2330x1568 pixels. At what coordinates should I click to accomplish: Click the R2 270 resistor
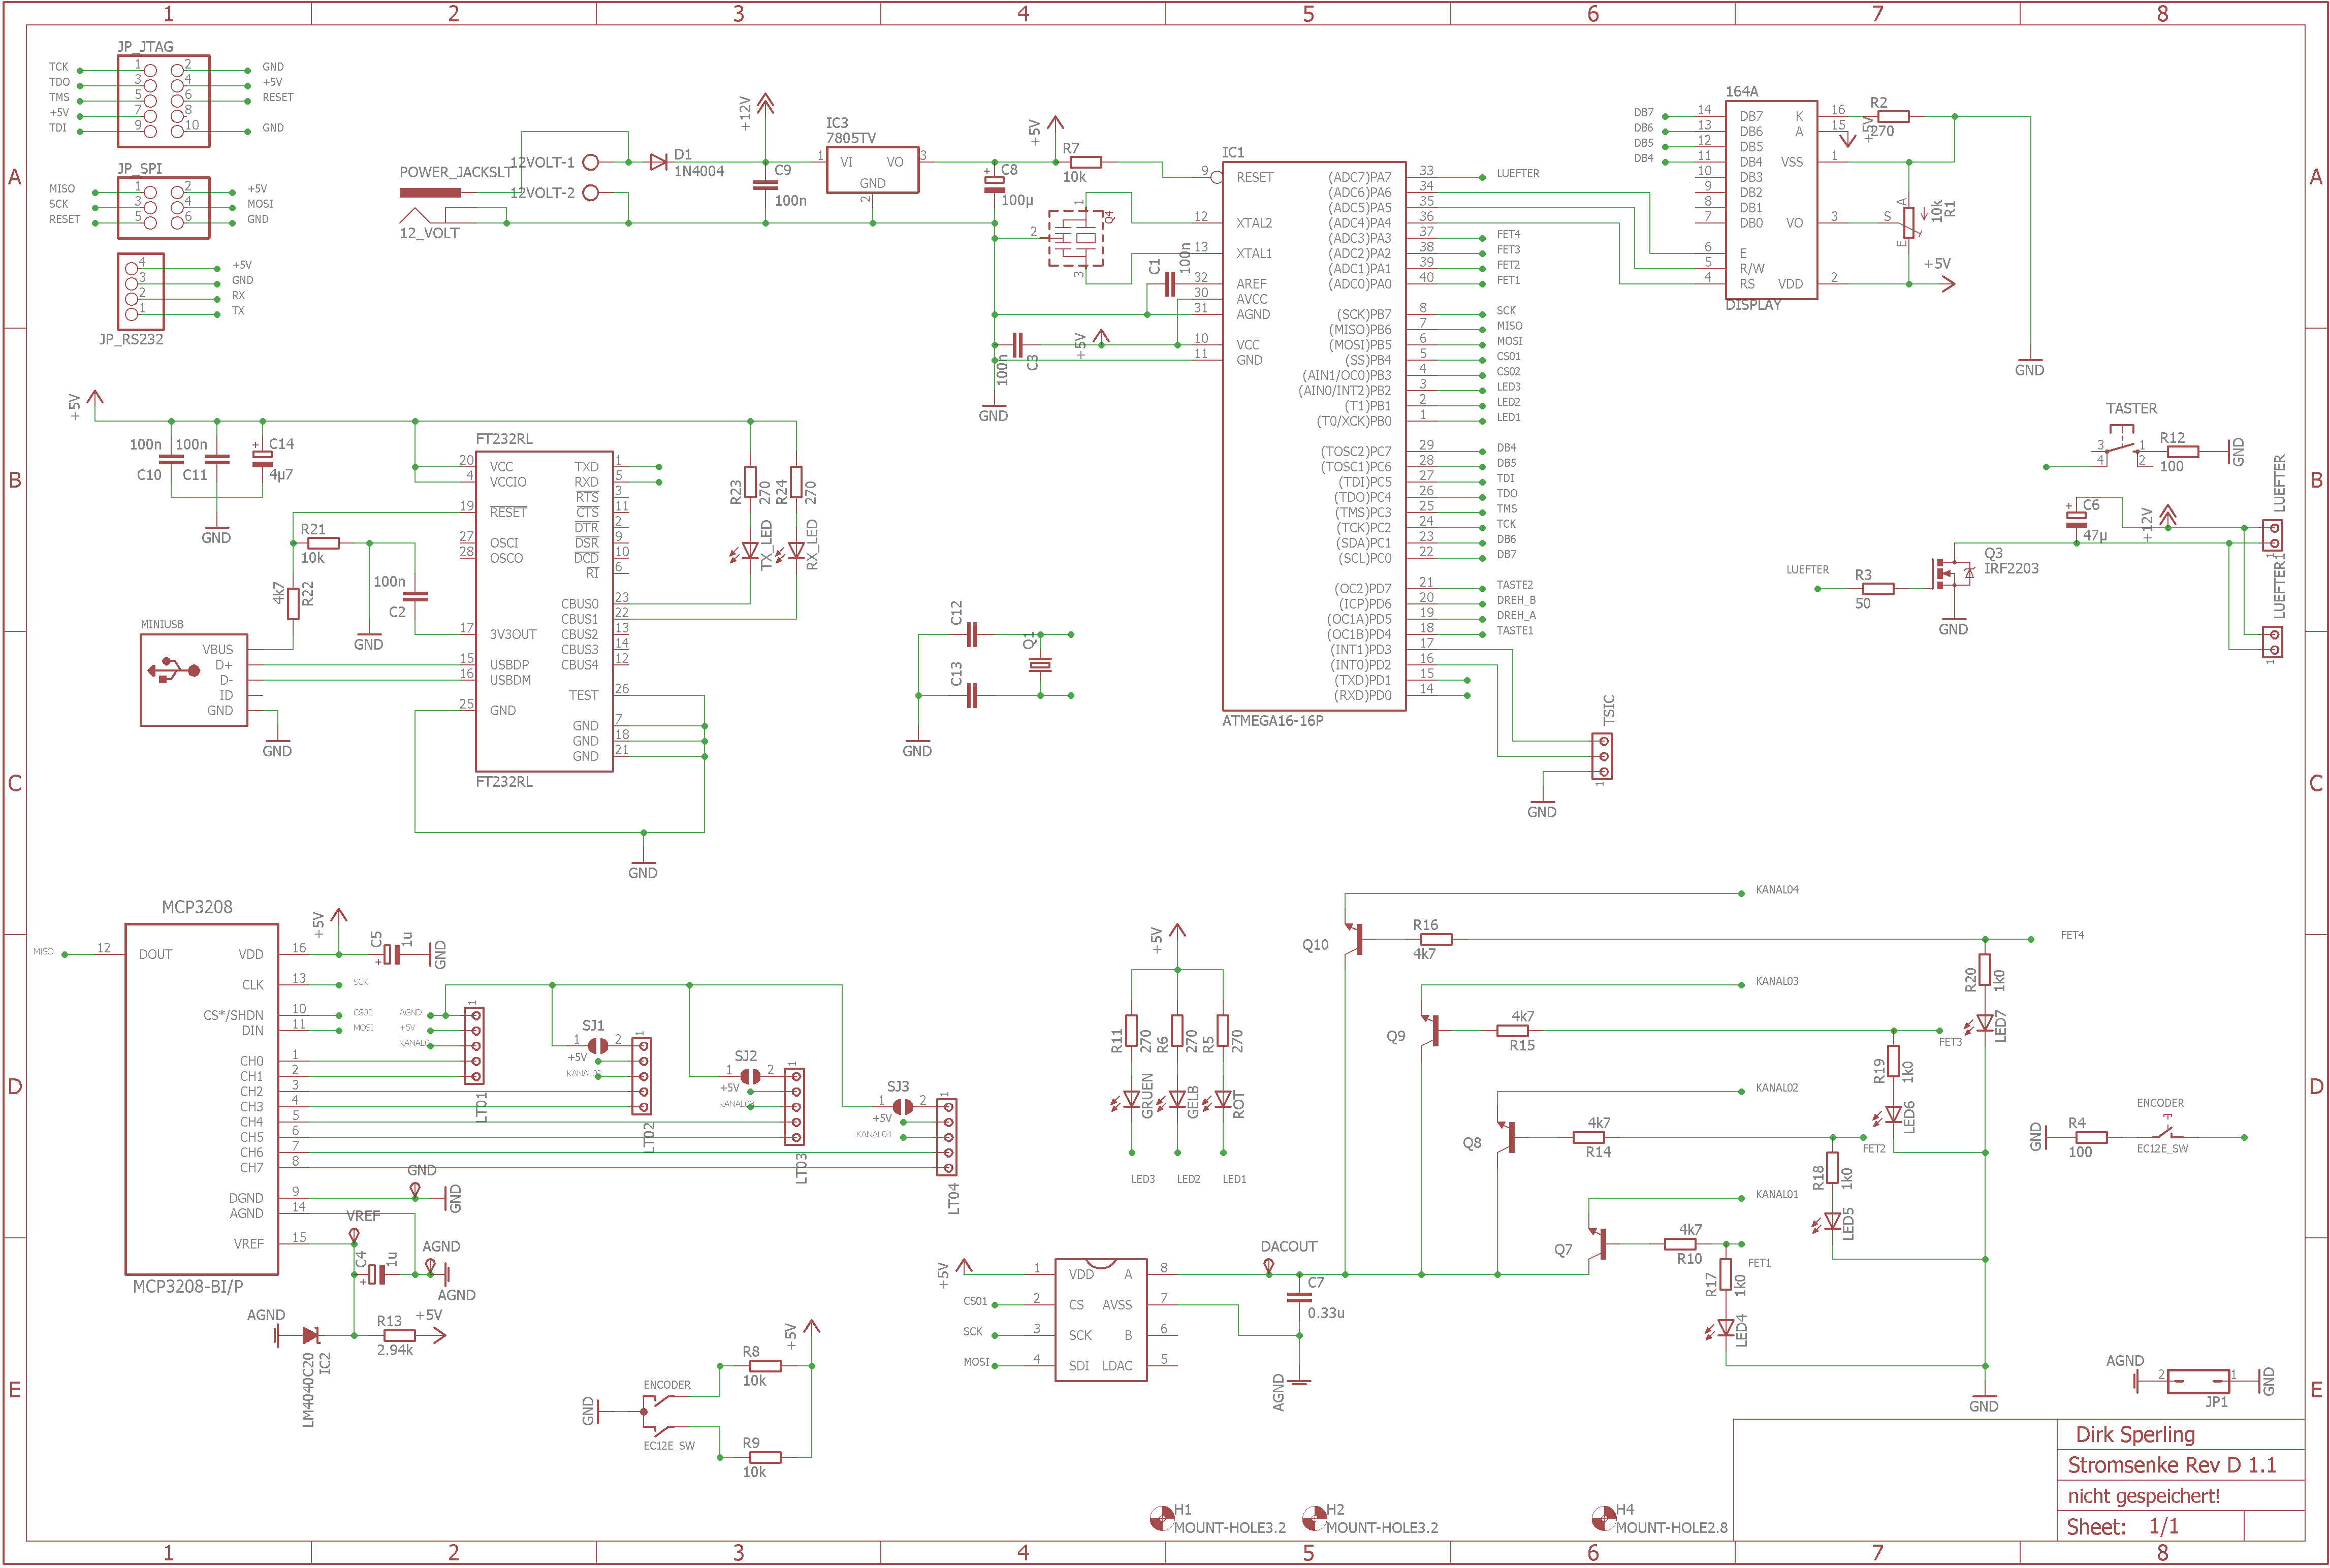(1893, 116)
